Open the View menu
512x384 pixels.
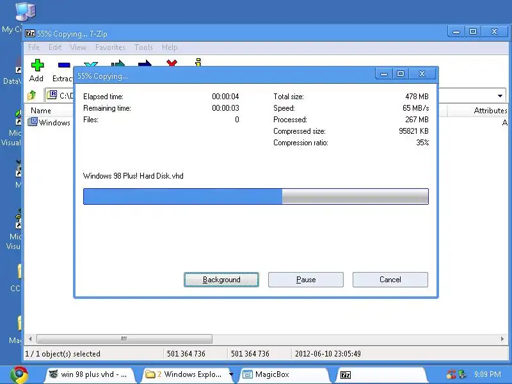pyautogui.click(x=78, y=47)
